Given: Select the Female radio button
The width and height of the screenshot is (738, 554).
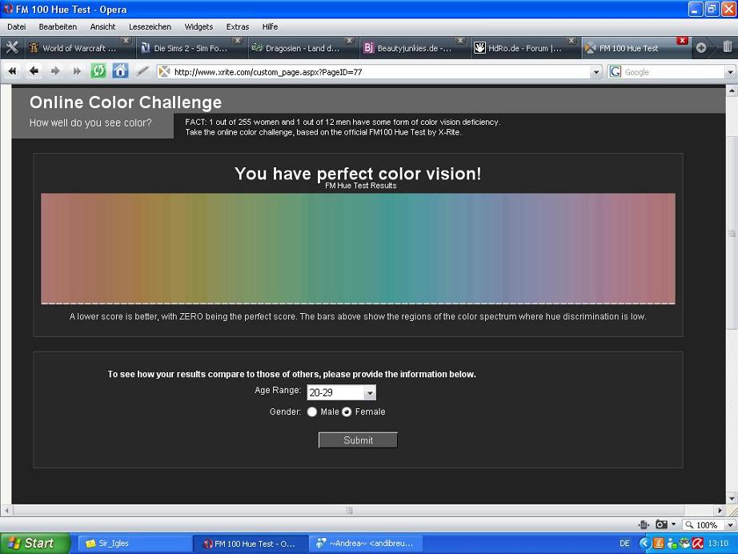Looking at the screenshot, I should pos(347,412).
